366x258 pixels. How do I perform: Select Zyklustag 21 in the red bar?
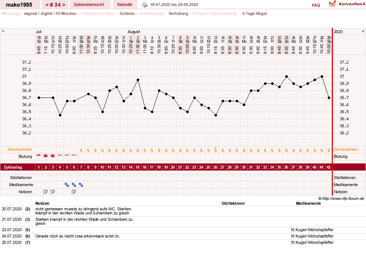pos(180,167)
